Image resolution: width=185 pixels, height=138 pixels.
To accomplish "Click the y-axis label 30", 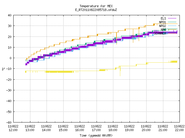I will [10, 26].
